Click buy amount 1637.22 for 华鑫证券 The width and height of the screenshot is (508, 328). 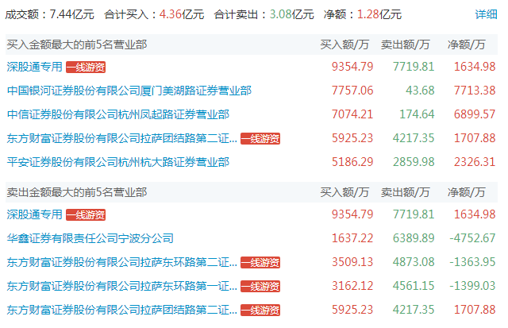click(352, 238)
